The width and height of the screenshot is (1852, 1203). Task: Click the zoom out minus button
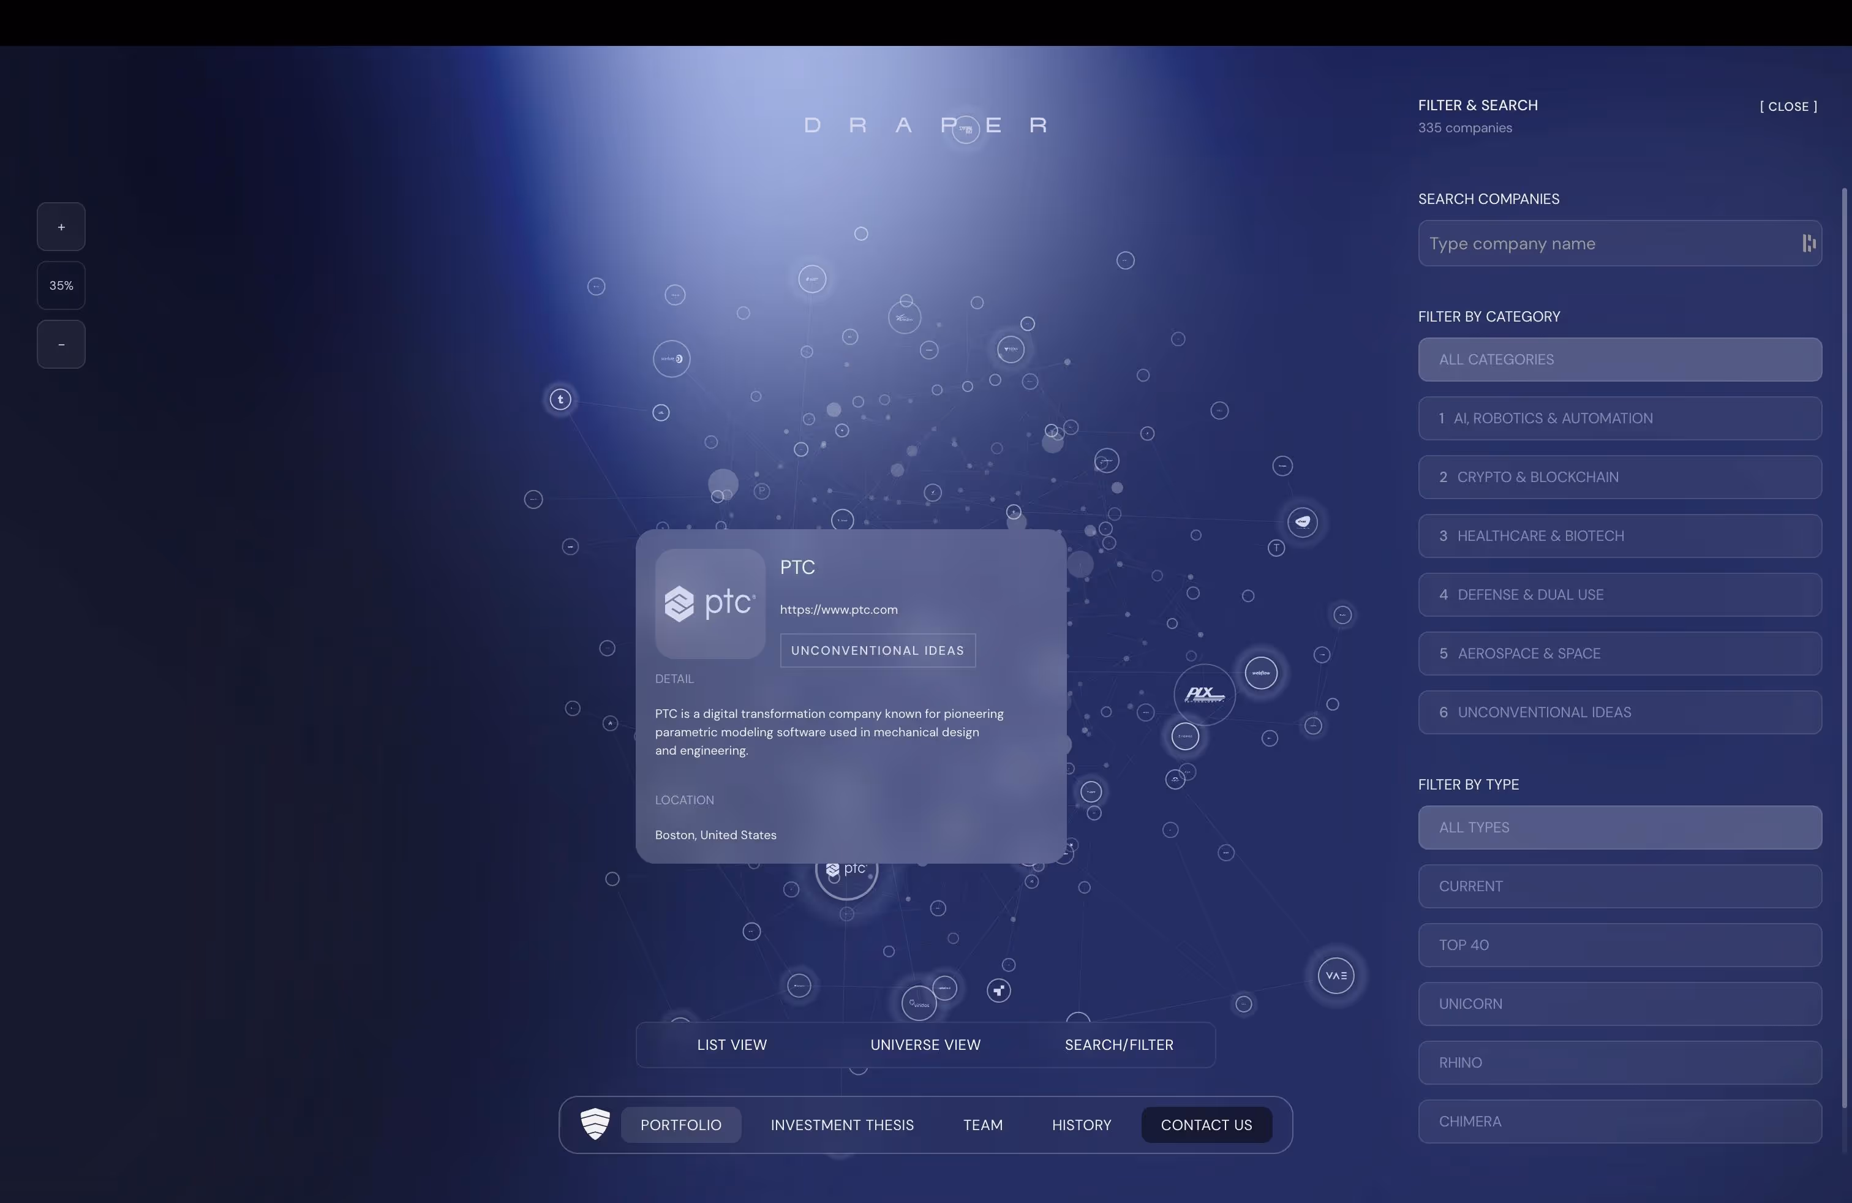coord(61,344)
